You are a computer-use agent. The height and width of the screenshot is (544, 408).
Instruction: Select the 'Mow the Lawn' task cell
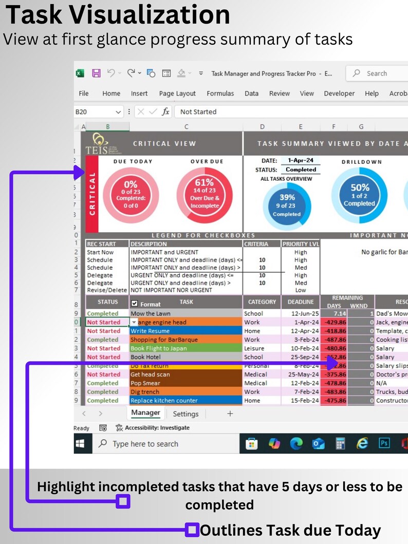(x=186, y=313)
